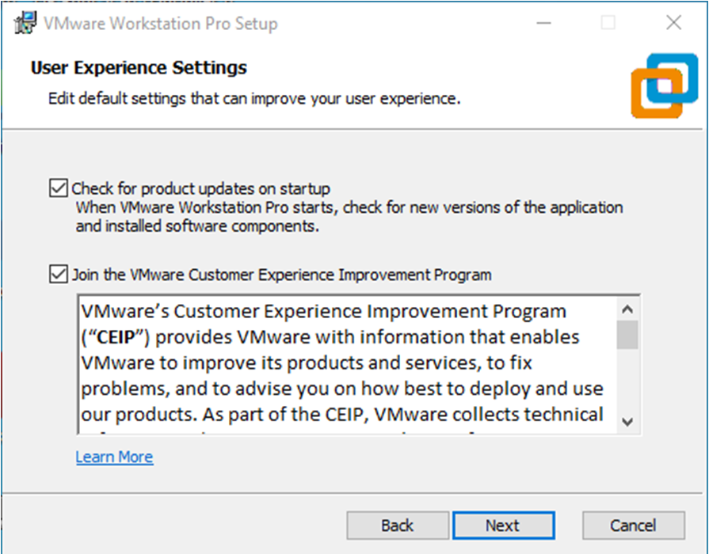Screen dimensions: 709x554
Task: Toggle Join the VMware Customer Experience Improvement Program
Action: [59, 274]
